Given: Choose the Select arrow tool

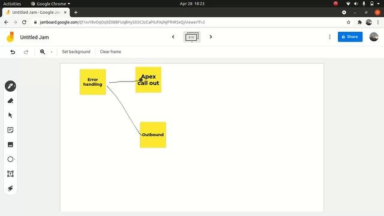Looking at the screenshot, I should tap(10, 115).
